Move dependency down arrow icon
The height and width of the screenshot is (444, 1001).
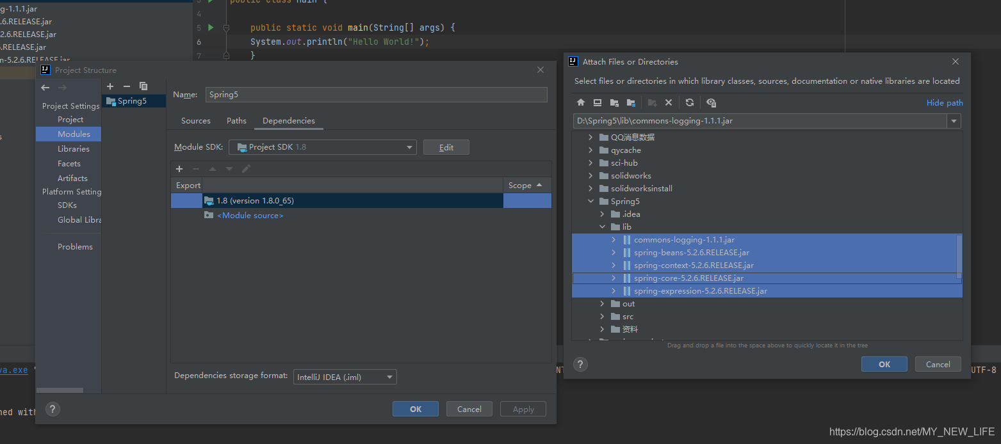[x=229, y=169]
